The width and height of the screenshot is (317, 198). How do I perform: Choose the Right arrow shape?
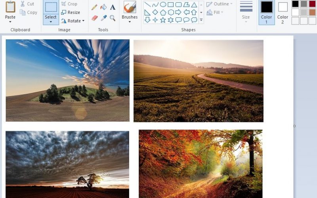tap(178, 12)
